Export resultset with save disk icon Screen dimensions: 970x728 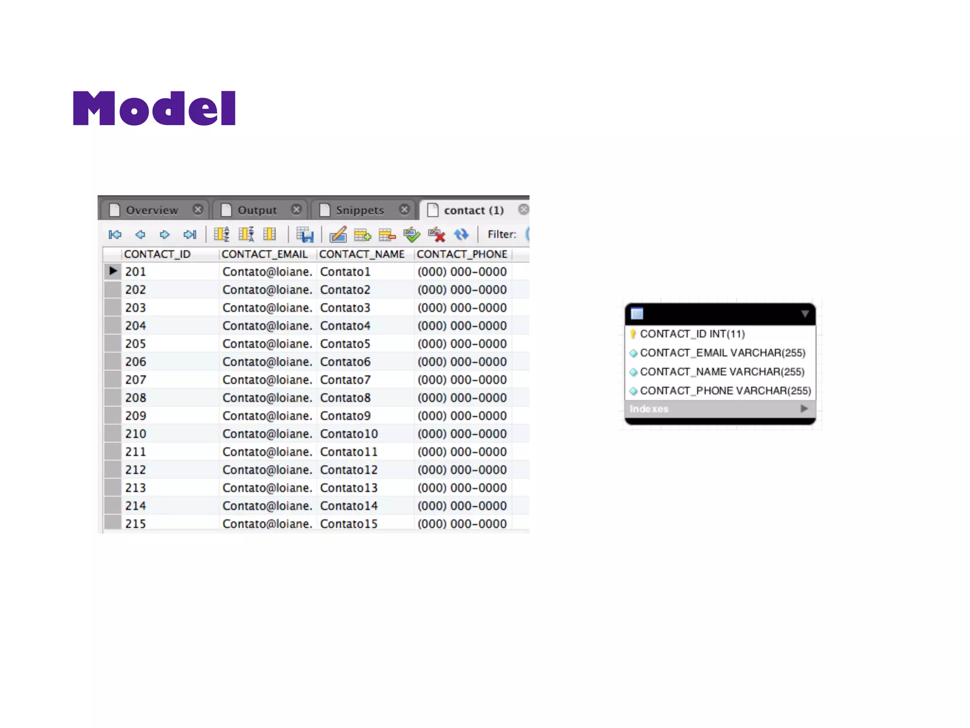(x=305, y=235)
